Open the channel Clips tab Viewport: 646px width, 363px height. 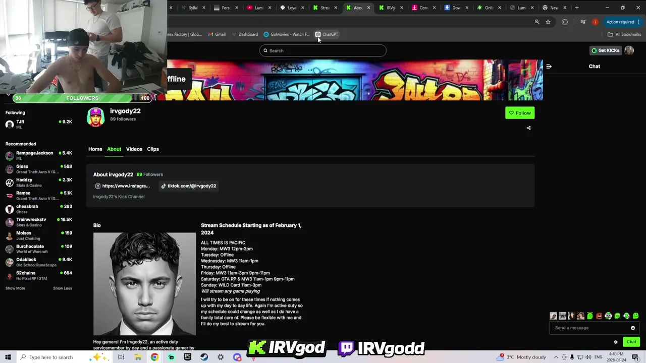click(153, 149)
